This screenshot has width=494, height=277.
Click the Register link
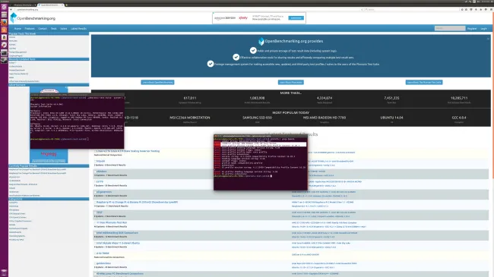[472, 29]
